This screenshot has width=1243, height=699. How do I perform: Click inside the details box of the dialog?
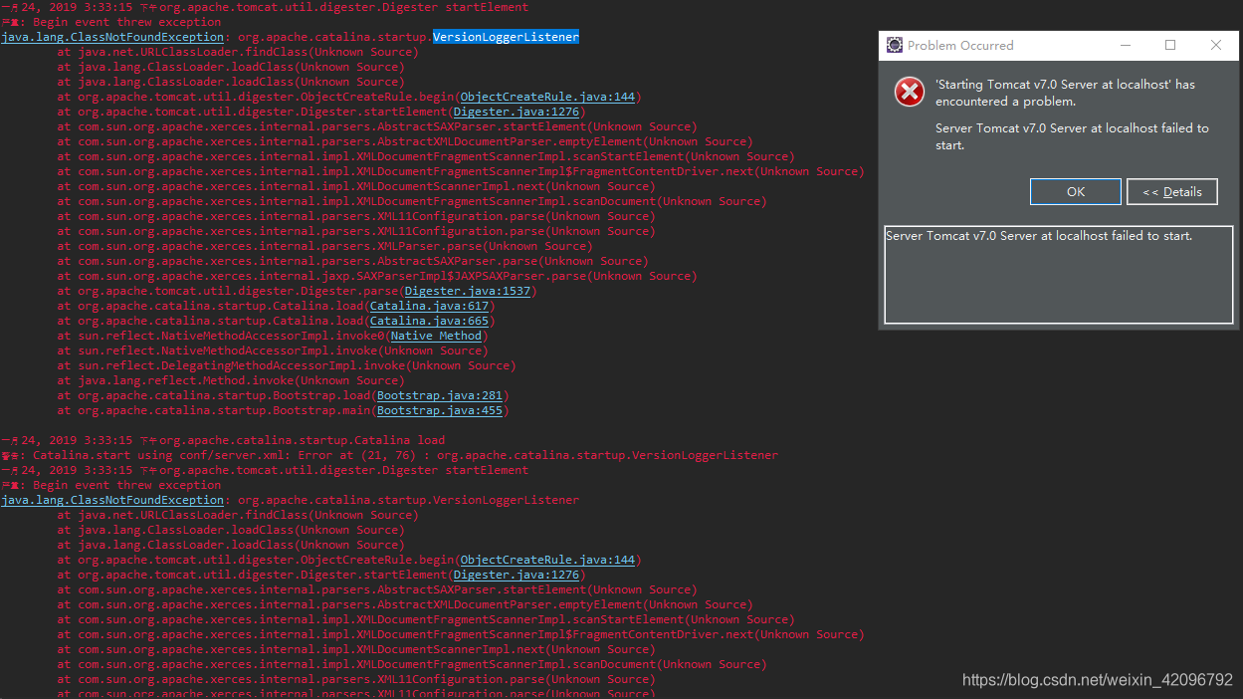pyautogui.click(x=1058, y=275)
